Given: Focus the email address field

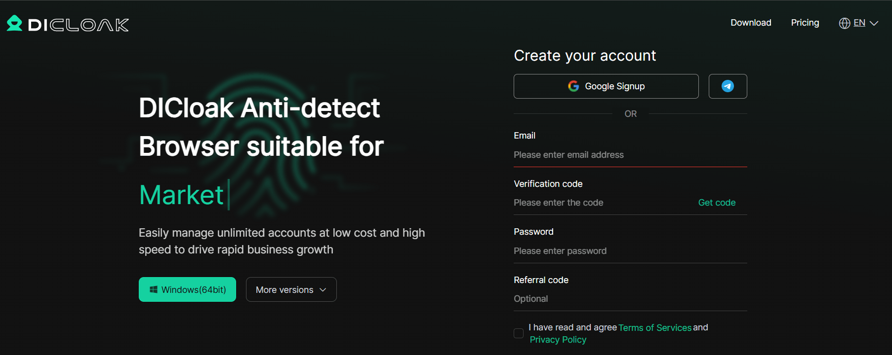Looking at the screenshot, I should (x=630, y=155).
